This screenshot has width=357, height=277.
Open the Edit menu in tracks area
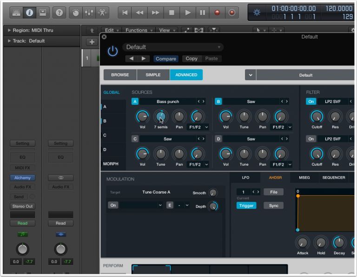point(112,30)
